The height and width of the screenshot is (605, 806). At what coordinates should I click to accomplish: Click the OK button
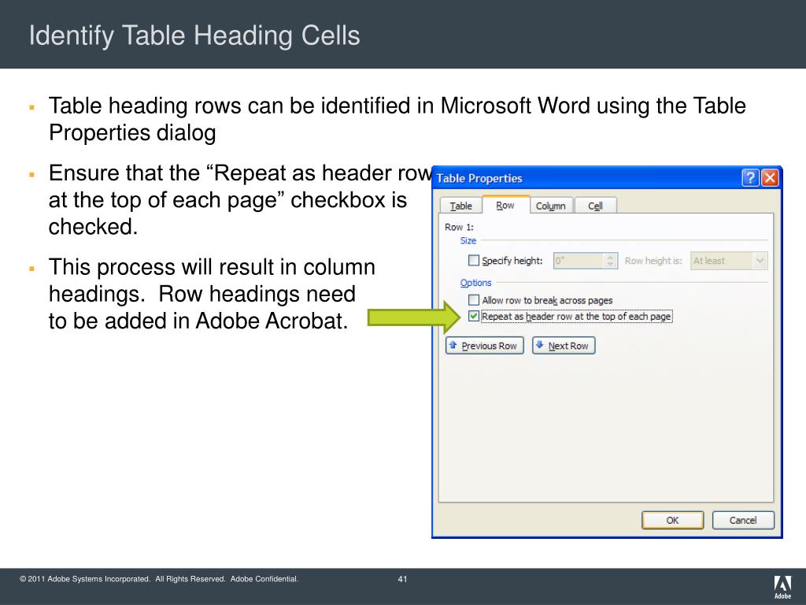672,520
